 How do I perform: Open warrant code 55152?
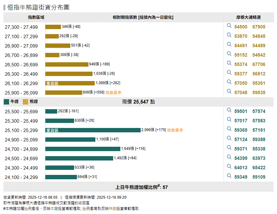tap(241, 55)
